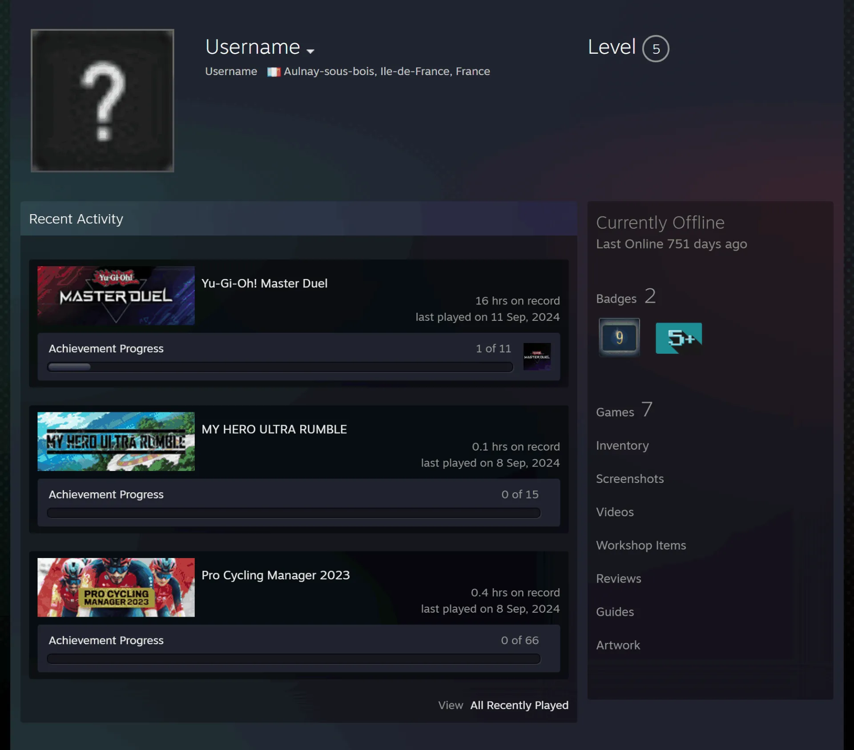Click the 5+ game collector badge

click(x=679, y=338)
